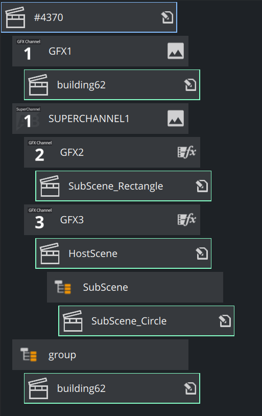Click edit icon on SubScene_Circle row

[x=225, y=321]
